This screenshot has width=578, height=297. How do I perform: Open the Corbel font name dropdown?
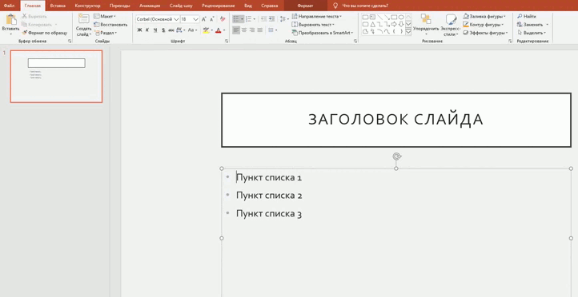click(176, 19)
